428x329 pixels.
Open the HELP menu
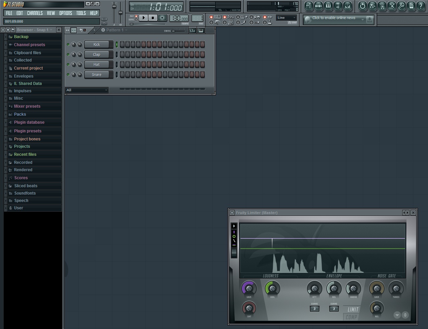[x=94, y=13]
